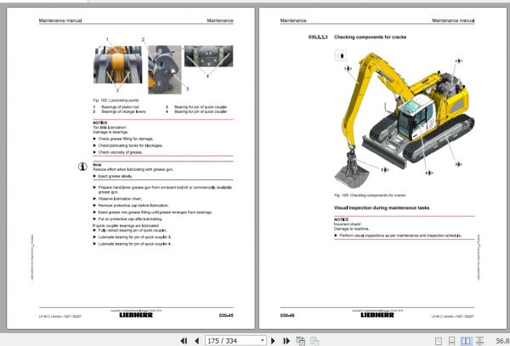Switch to single page layout
Image resolution: width=510 pixels, height=346 pixels.
(439, 341)
